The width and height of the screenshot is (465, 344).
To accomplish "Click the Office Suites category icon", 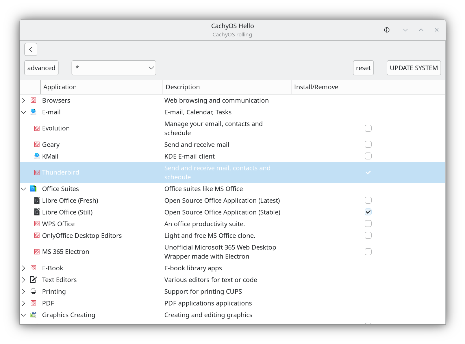I will 34,189.
